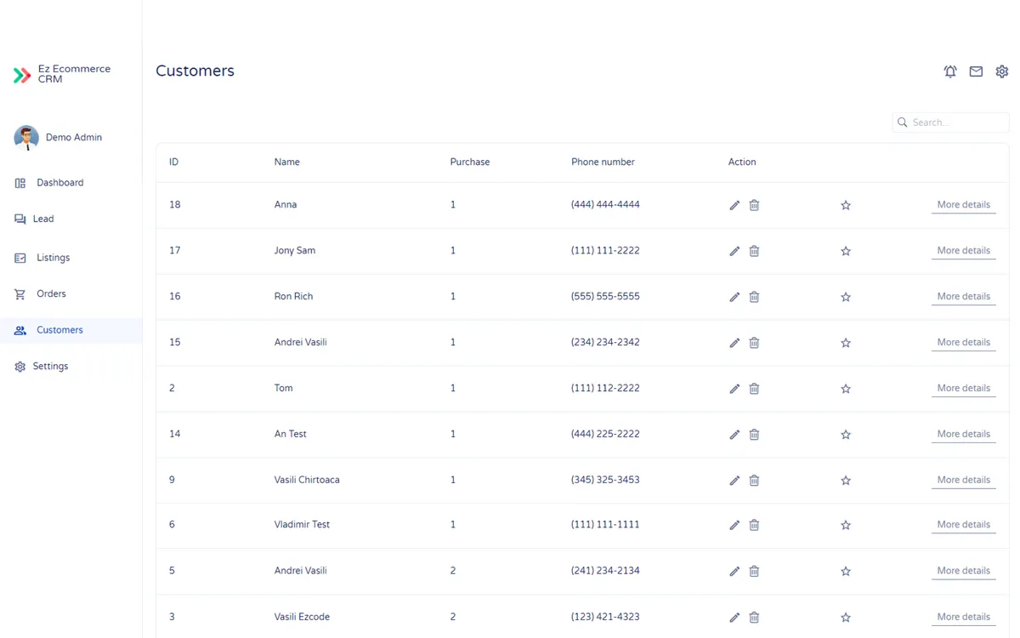Delete Andrei Vasili with ID 5

click(754, 571)
